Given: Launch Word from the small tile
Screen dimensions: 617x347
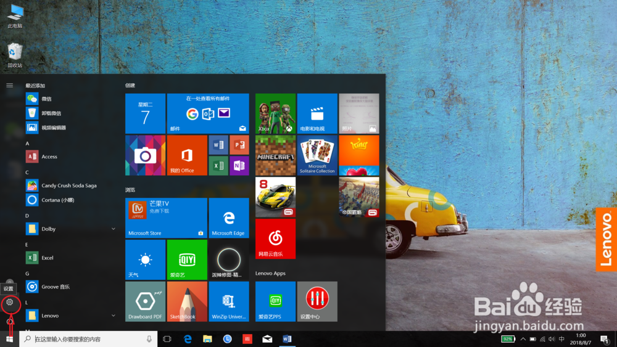Looking at the screenshot, I should 218,145.
